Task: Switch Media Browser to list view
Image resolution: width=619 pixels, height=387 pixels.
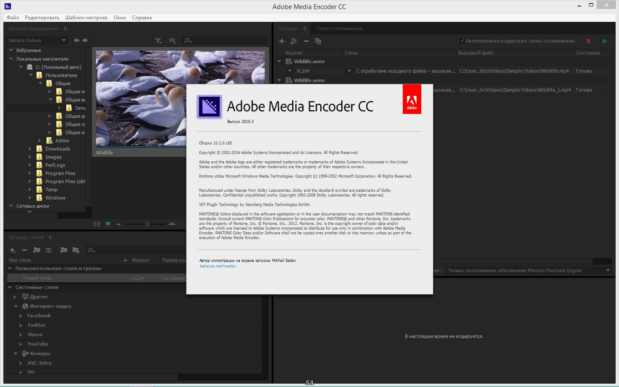Action: (97, 224)
